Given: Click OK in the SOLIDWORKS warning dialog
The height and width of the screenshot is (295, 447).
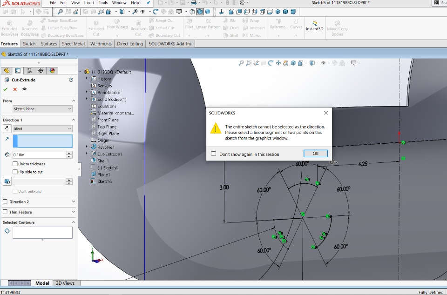Looking at the screenshot, I should point(316,154).
